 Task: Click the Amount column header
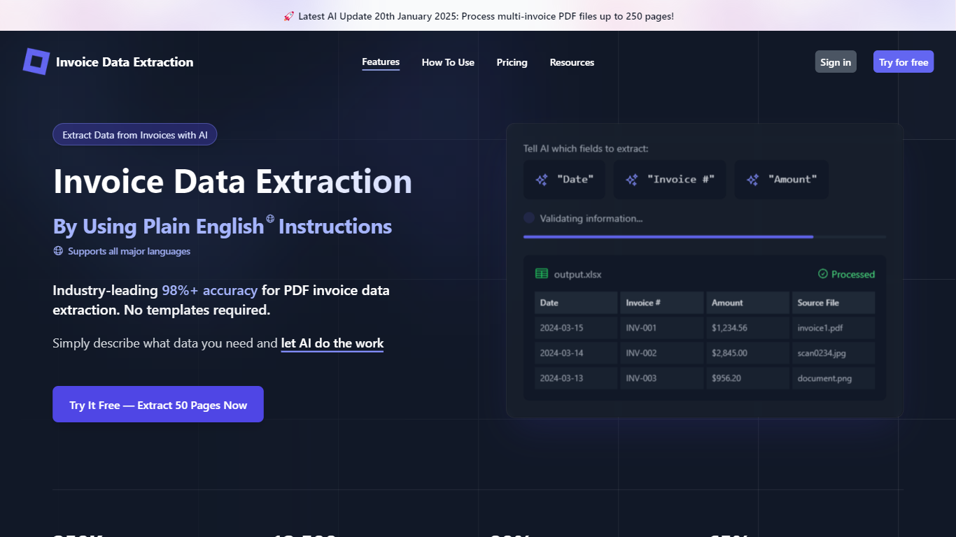[747, 303]
